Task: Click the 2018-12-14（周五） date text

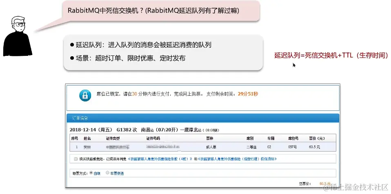Action: point(91,130)
